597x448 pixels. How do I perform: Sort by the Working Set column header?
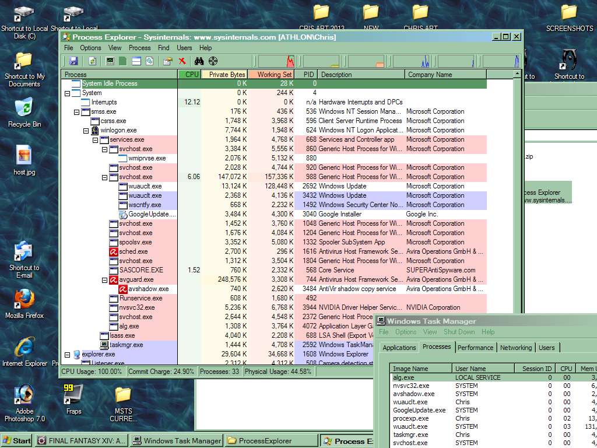(271, 75)
